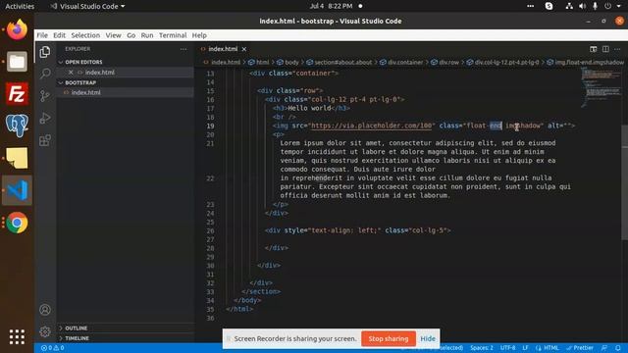The image size is (628, 353).
Task: Close the index.html editor tab
Action: click(244, 49)
